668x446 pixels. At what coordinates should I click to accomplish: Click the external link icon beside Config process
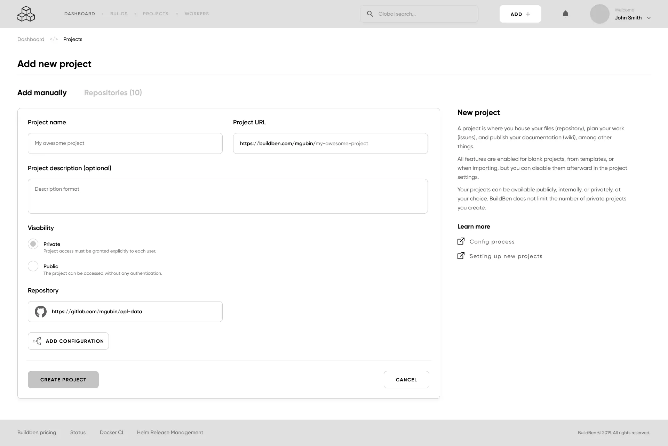point(461,241)
